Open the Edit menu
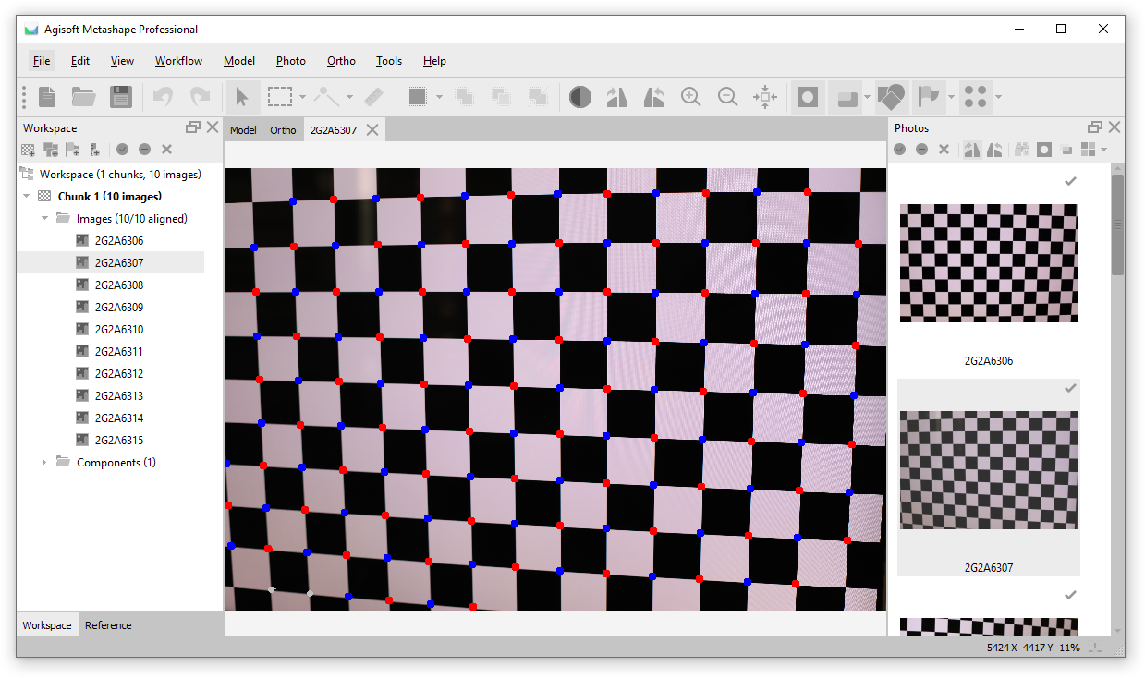1145x678 pixels. click(x=80, y=61)
